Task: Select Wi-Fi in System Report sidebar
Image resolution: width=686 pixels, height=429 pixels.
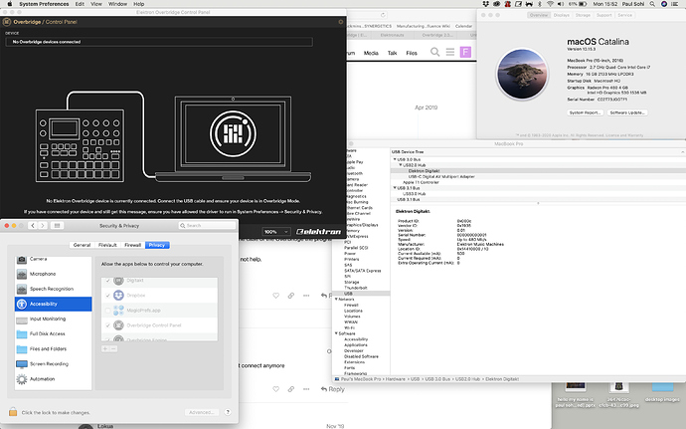Action: click(350, 327)
